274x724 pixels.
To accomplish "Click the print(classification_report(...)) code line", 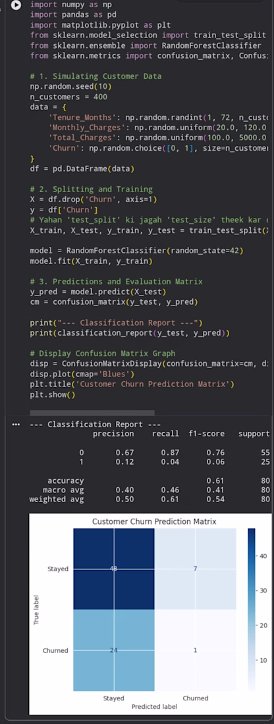I will tap(130, 332).
